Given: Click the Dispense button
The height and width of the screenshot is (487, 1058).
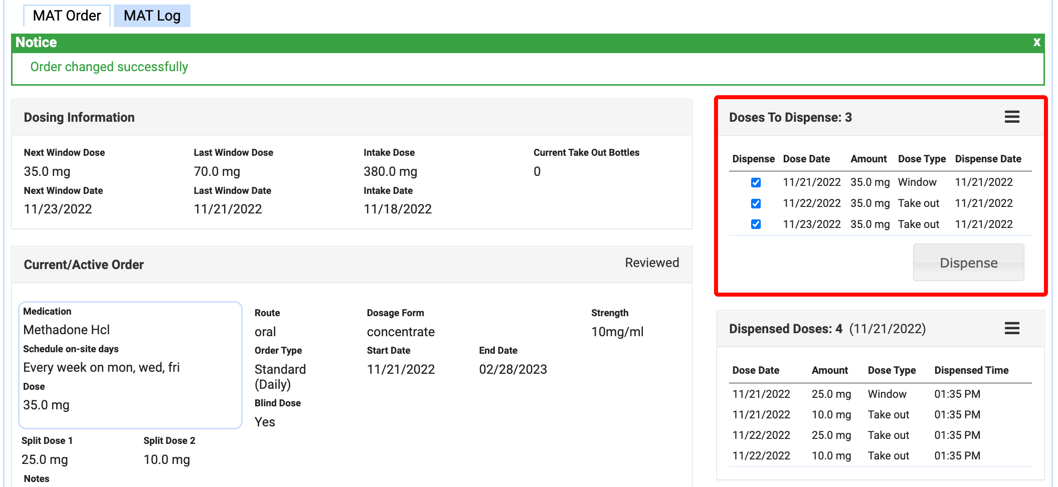Looking at the screenshot, I should 968,263.
